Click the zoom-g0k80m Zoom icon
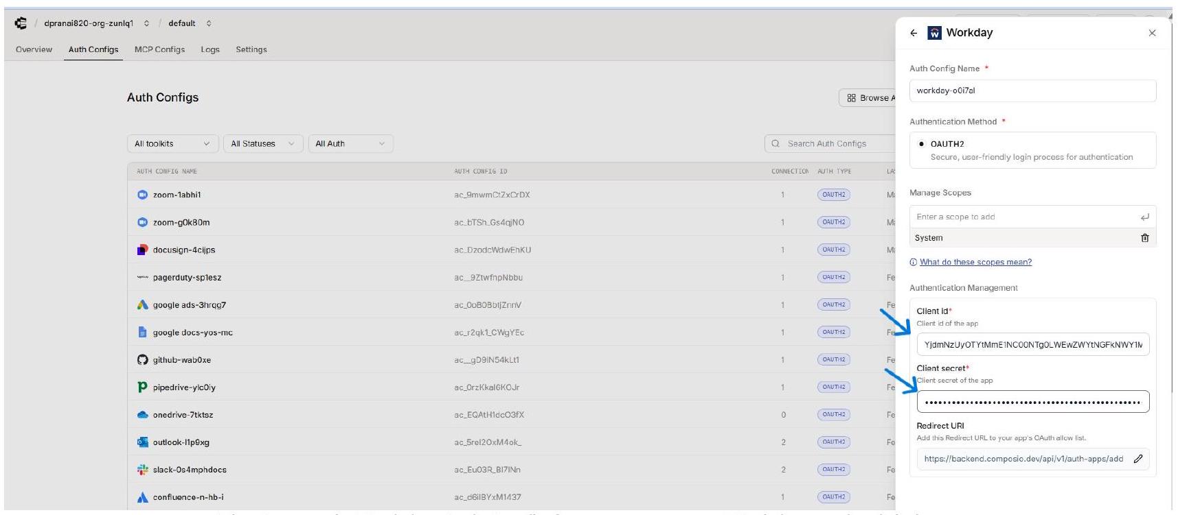 pos(142,222)
